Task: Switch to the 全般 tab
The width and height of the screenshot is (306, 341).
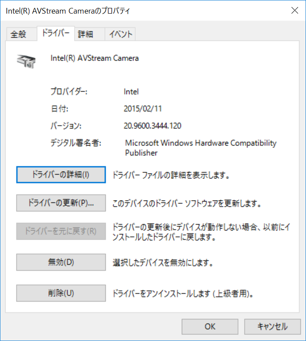Action: (x=22, y=34)
